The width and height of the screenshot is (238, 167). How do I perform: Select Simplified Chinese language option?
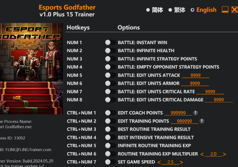point(148,10)
